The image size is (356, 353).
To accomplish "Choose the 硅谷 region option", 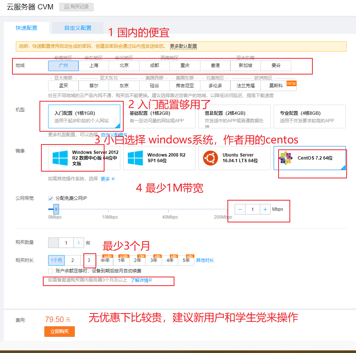I will [155, 86].
